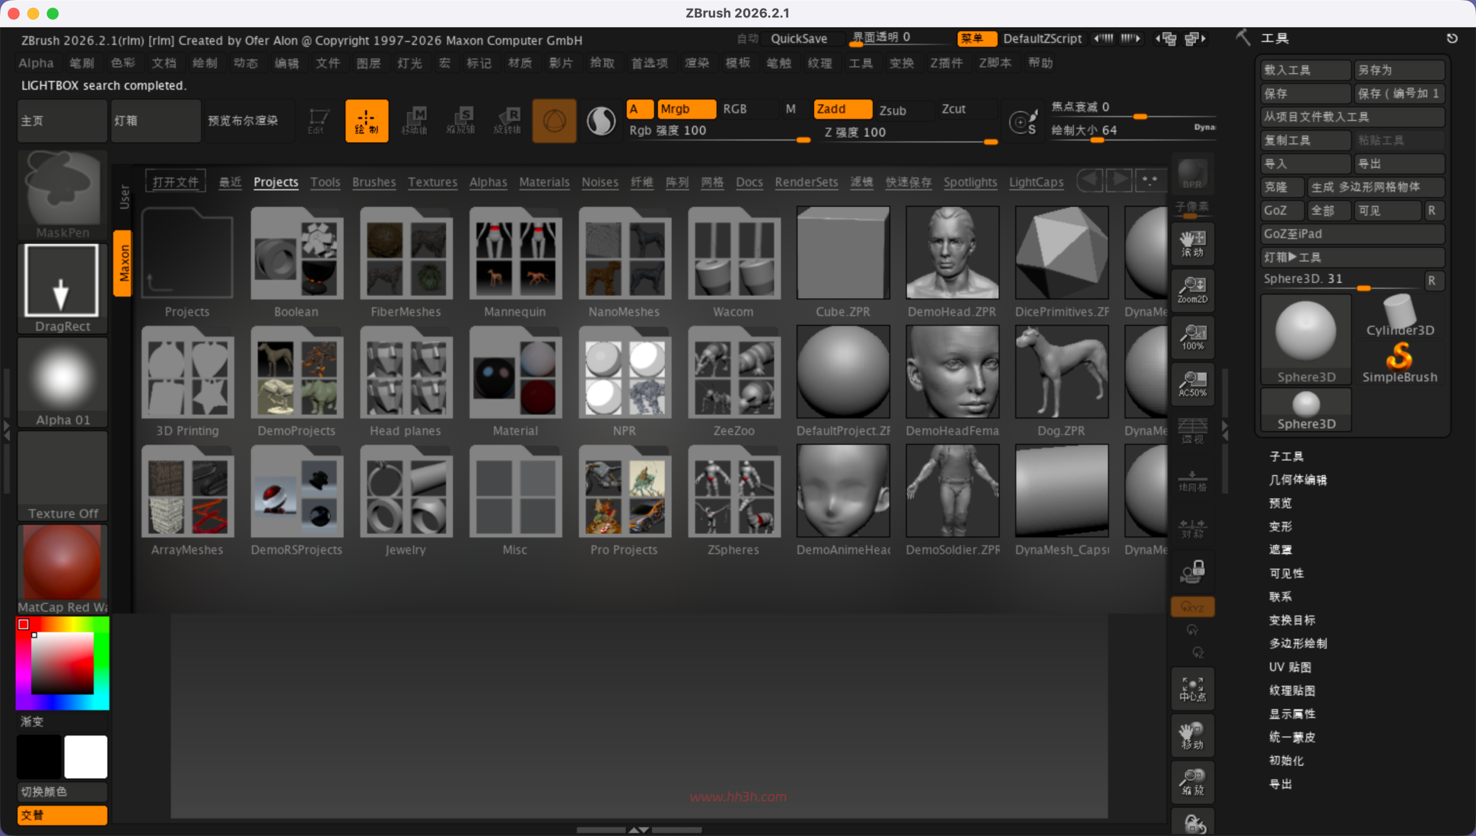Image resolution: width=1476 pixels, height=836 pixels.
Task: Switch to the Spotlights lightbox tab
Action: tap(970, 182)
